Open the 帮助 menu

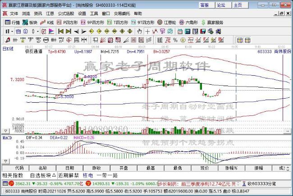coord(138,14)
